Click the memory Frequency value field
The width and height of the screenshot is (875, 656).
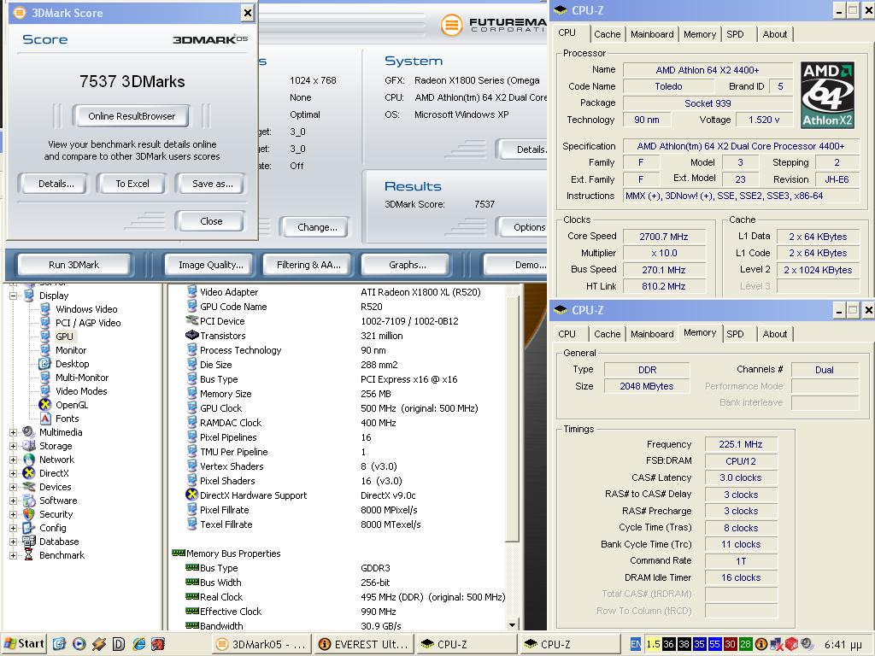click(741, 444)
